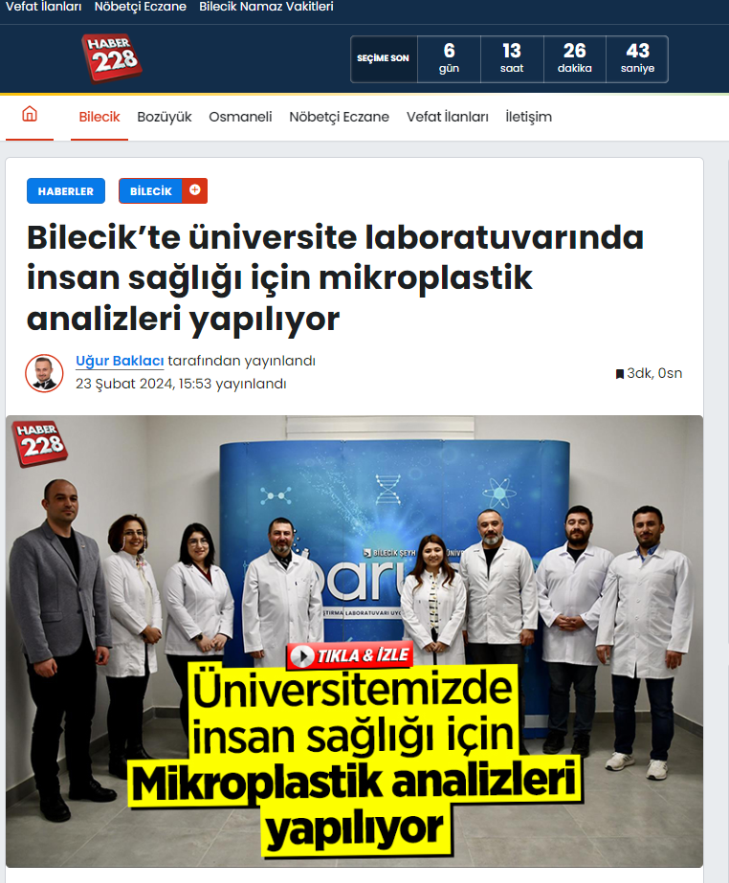The height and width of the screenshot is (883, 729).
Task: Open Vefat İlanları in main menu
Action: tap(448, 117)
